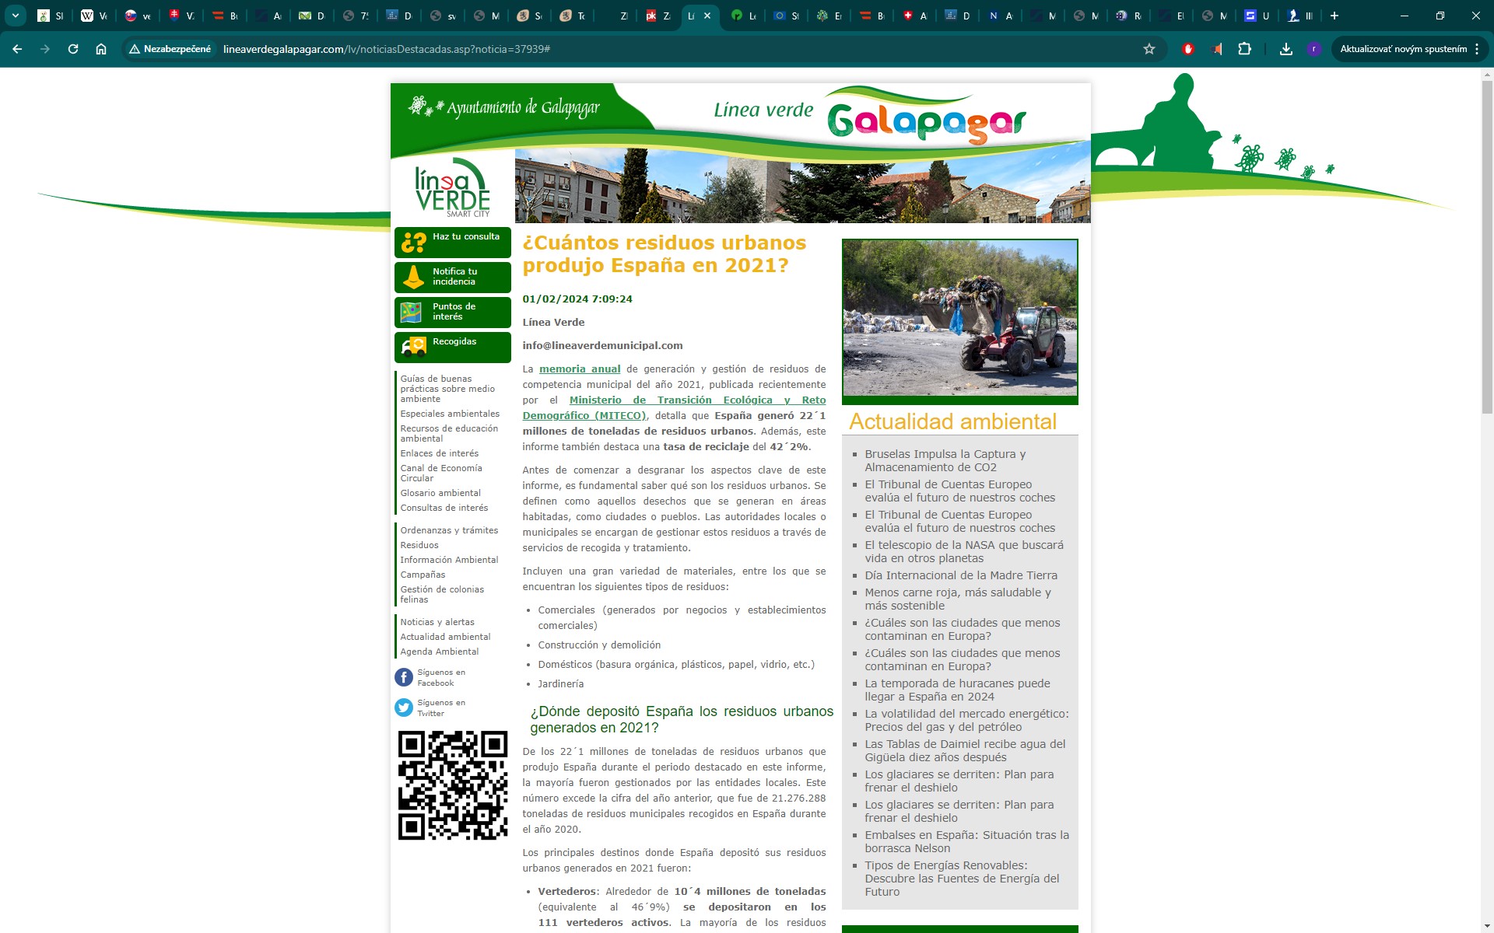Click the truck Recogidas icon
1494x933 pixels.
point(414,347)
